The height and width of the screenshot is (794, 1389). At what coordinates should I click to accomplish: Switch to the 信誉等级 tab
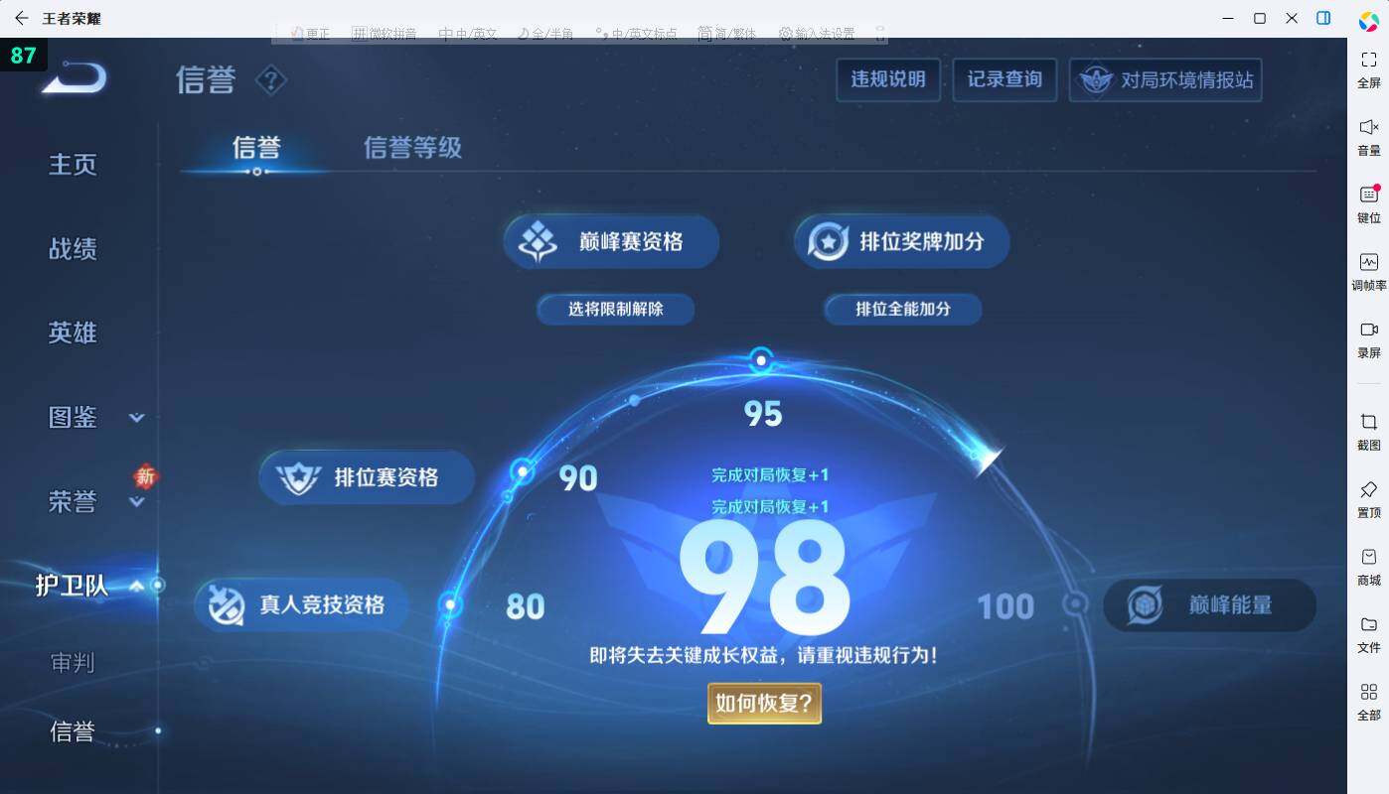pyautogui.click(x=411, y=147)
